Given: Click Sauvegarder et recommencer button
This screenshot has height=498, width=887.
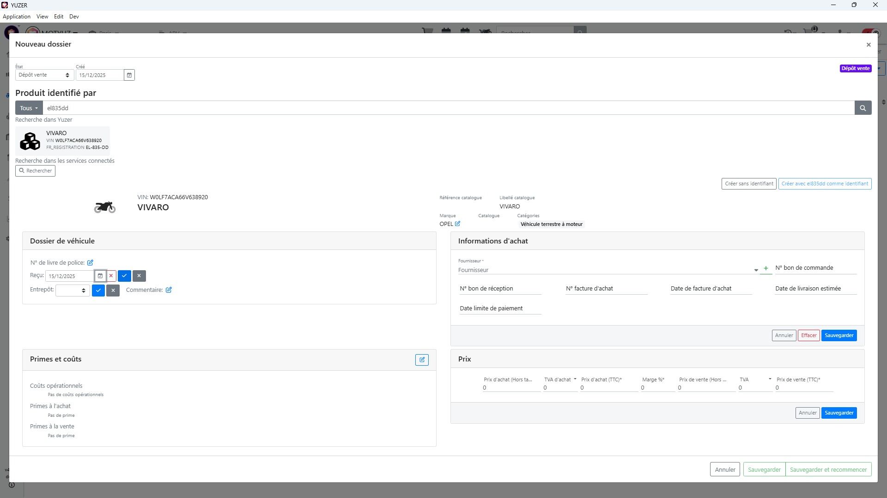Looking at the screenshot, I should point(828,470).
